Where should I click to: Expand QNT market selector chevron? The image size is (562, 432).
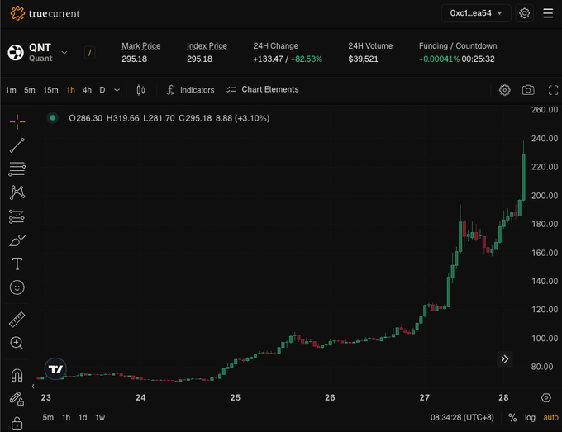64,53
